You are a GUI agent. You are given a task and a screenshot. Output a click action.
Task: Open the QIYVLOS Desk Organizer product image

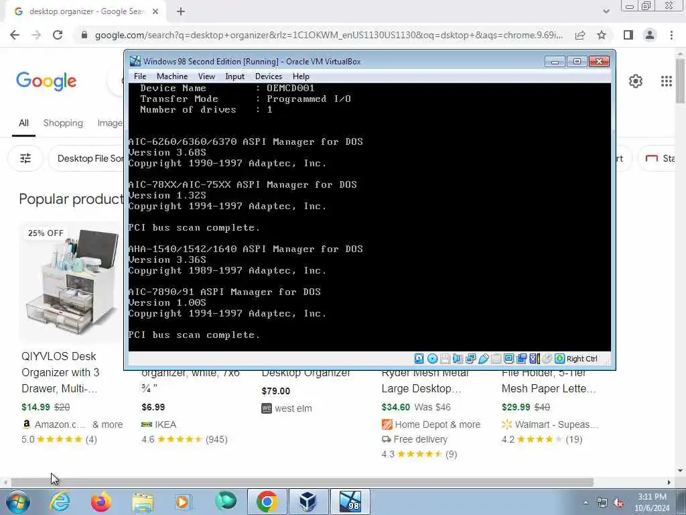[x=72, y=282]
